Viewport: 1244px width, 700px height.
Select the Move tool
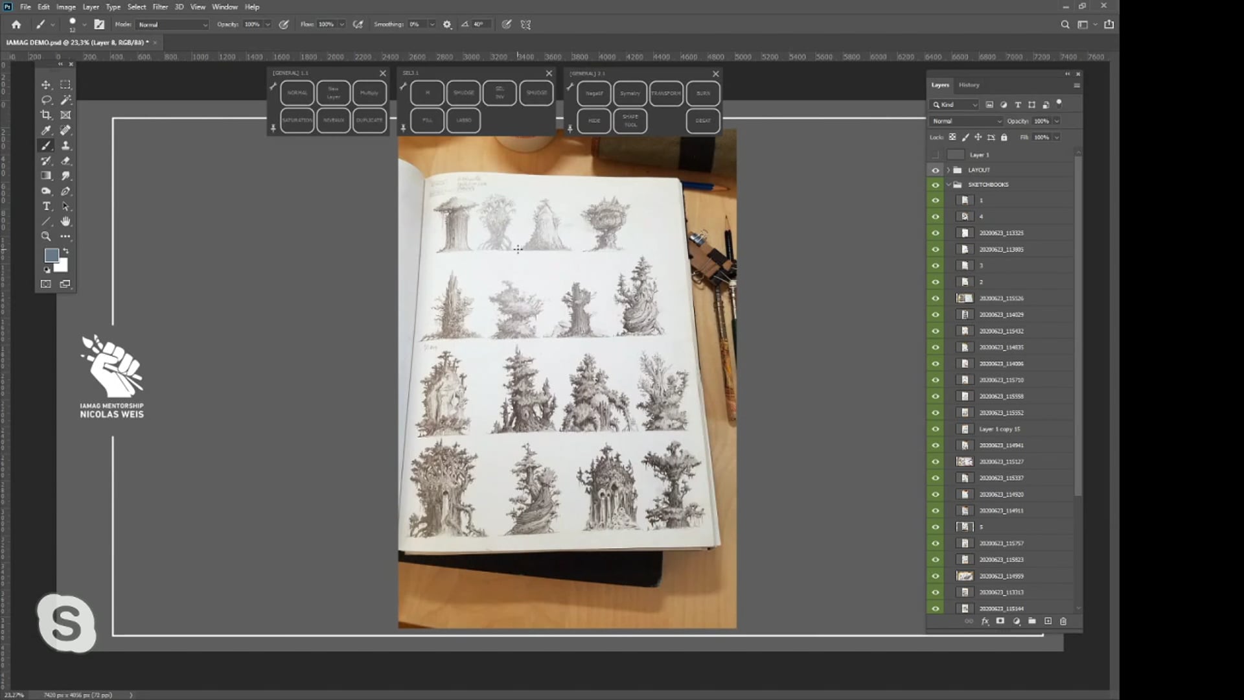tap(46, 85)
